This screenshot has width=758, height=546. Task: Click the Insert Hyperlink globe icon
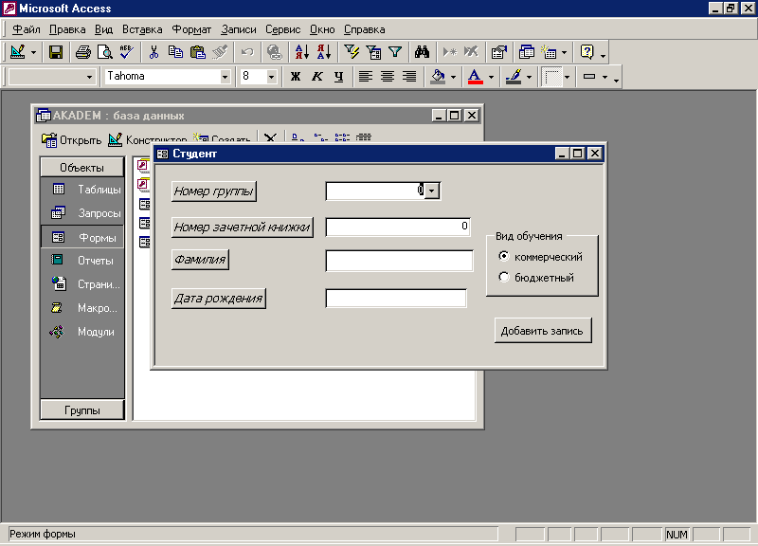click(x=275, y=52)
